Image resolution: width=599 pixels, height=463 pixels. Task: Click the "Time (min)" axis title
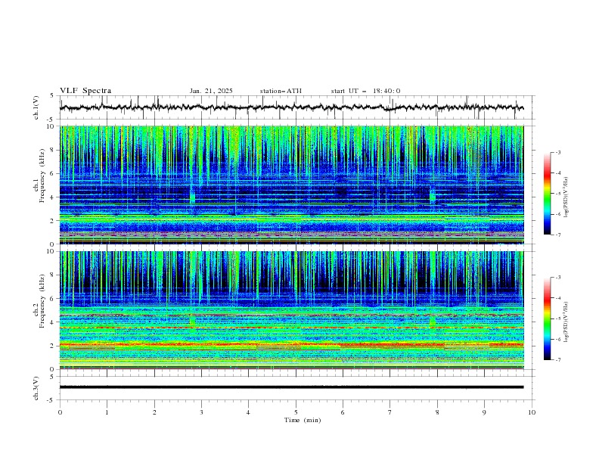(303, 420)
